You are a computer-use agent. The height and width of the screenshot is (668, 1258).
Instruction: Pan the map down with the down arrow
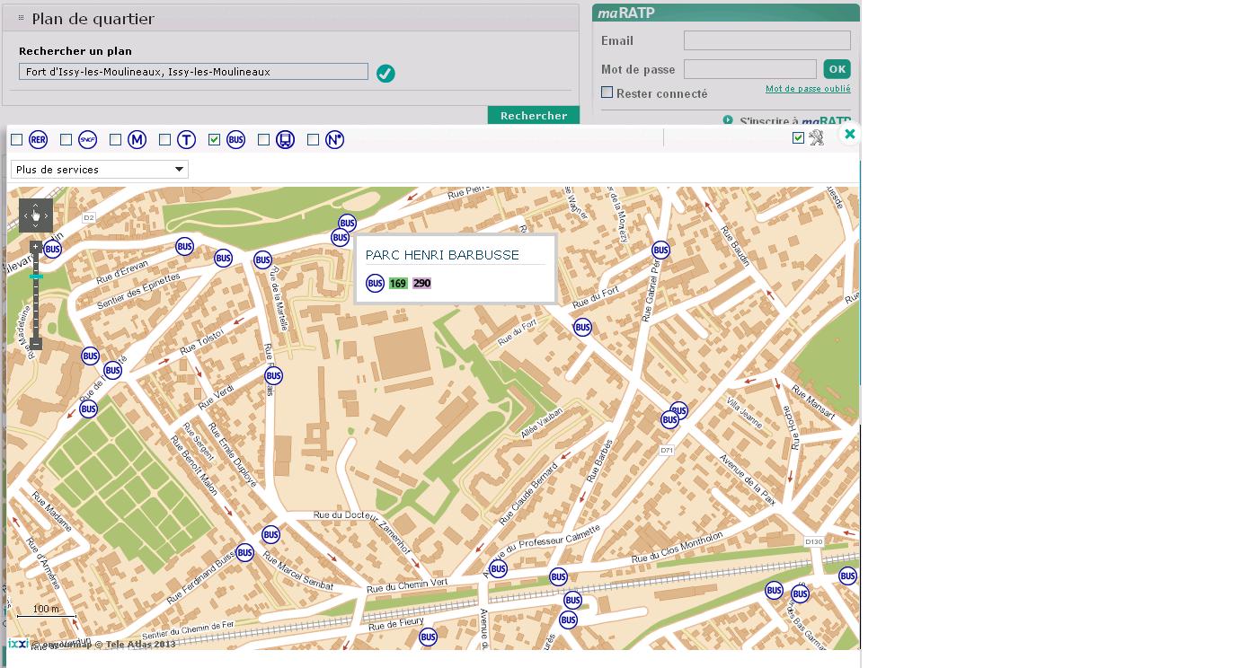coord(36,226)
